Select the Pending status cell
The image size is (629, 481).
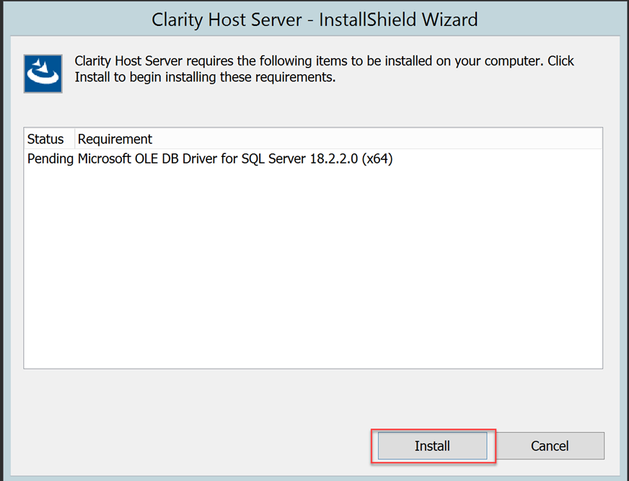click(x=50, y=159)
